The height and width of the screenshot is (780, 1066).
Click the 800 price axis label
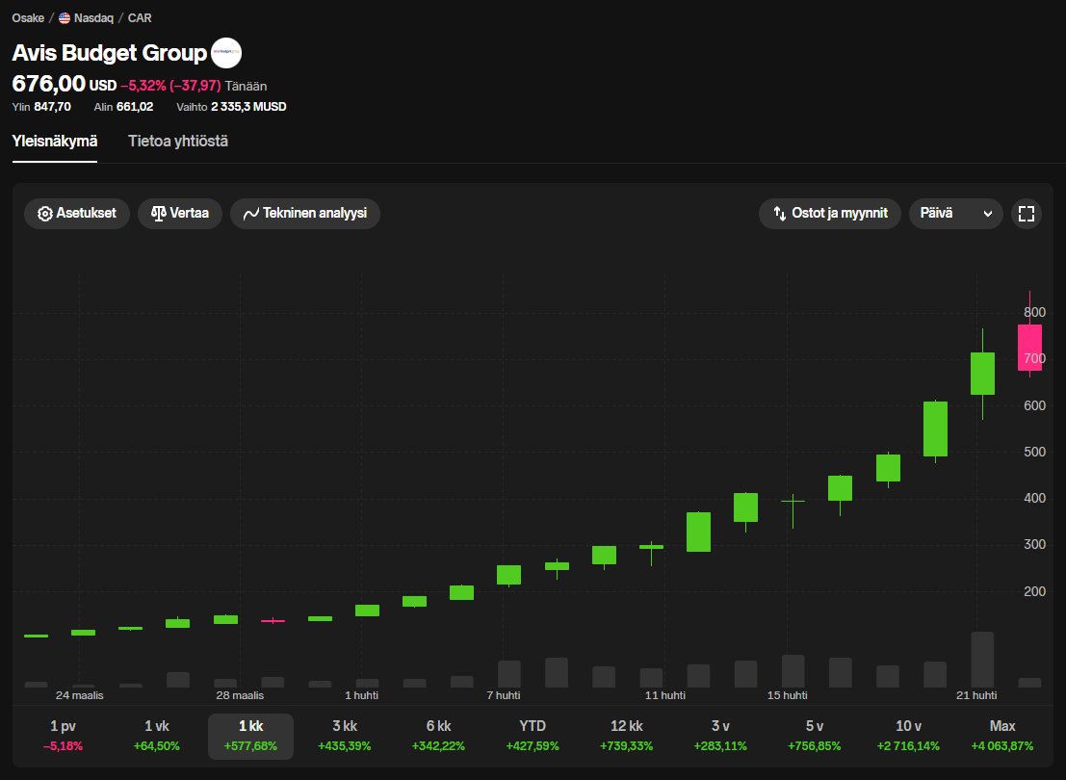point(1035,312)
